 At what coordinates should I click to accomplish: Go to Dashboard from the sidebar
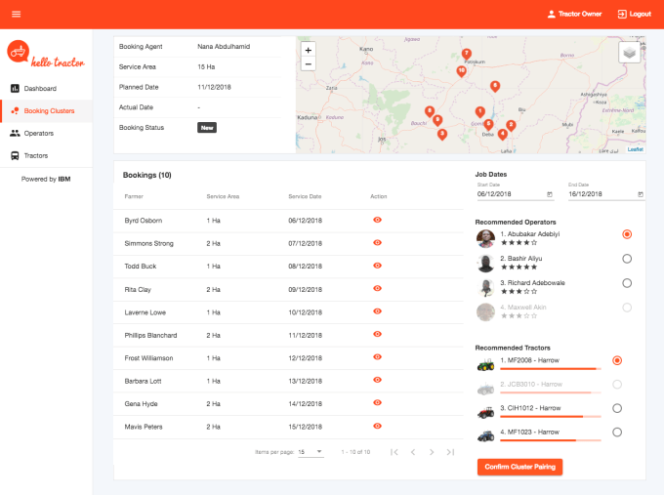tap(40, 89)
